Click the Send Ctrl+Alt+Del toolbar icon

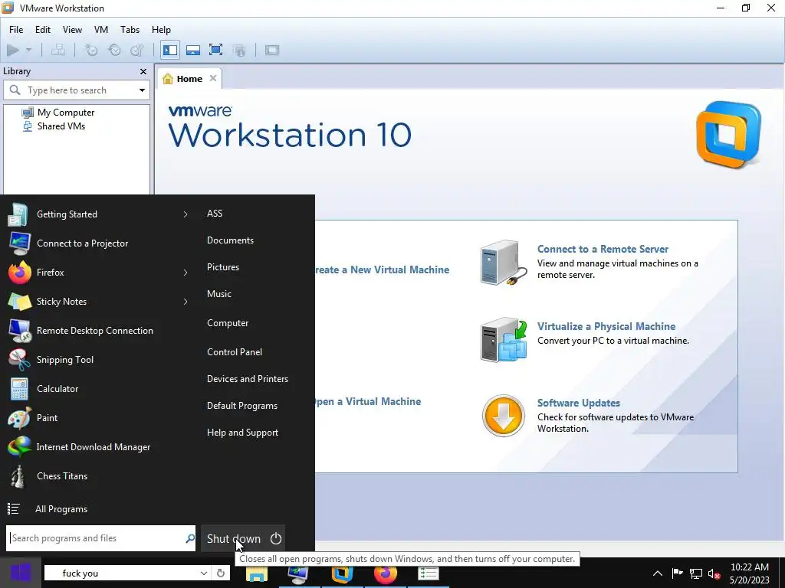58,50
